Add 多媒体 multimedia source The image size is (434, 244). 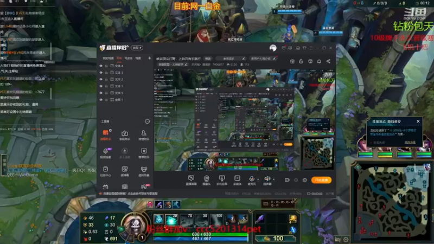click(237, 180)
